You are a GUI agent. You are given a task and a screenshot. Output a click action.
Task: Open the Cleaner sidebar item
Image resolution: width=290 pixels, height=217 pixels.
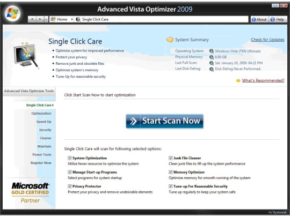click(x=46, y=138)
